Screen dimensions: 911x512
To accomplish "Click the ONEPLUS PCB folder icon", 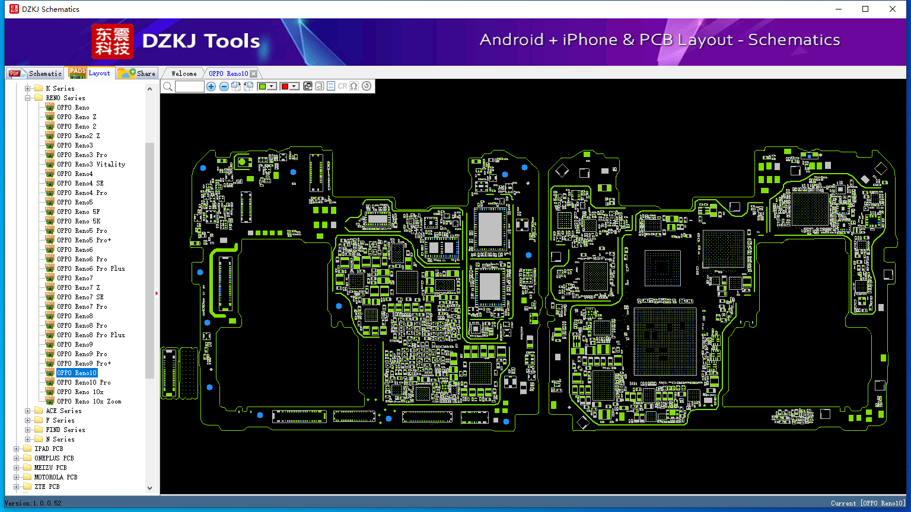I will (x=27, y=458).
